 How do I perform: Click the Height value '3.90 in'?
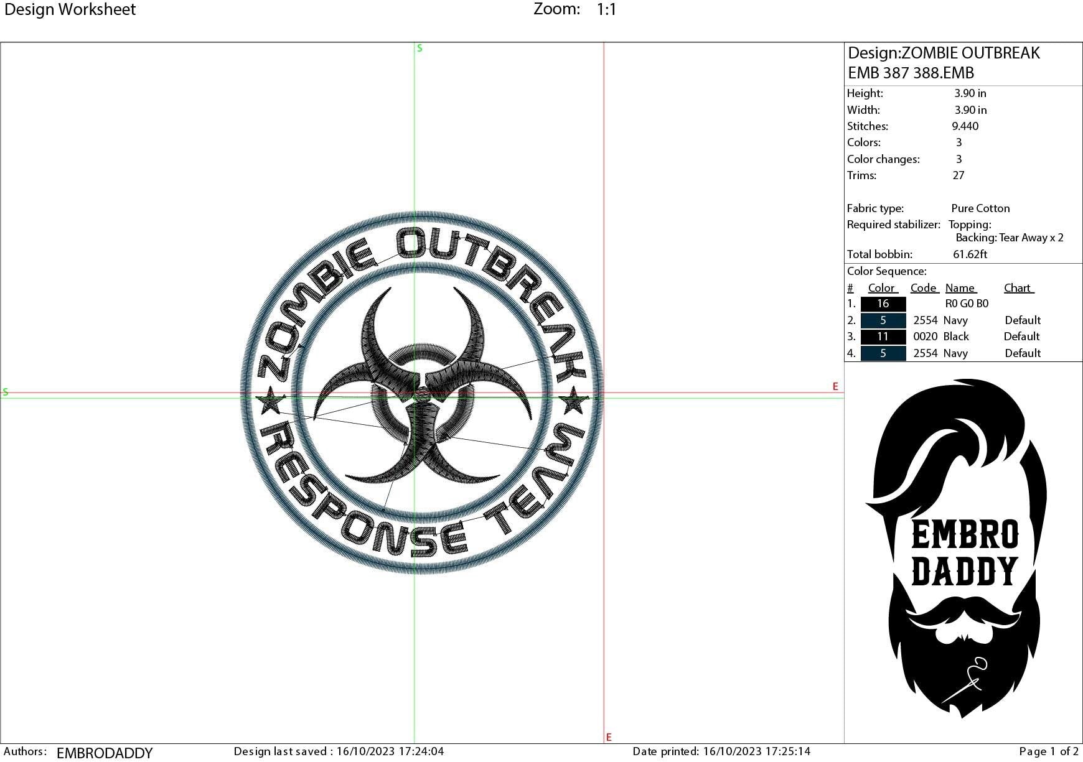970,93
